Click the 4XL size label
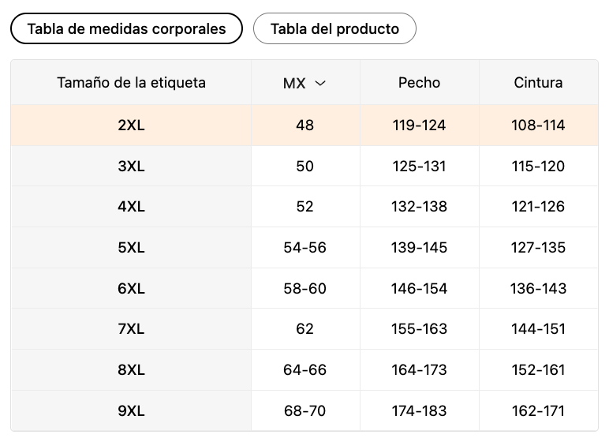 (131, 207)
